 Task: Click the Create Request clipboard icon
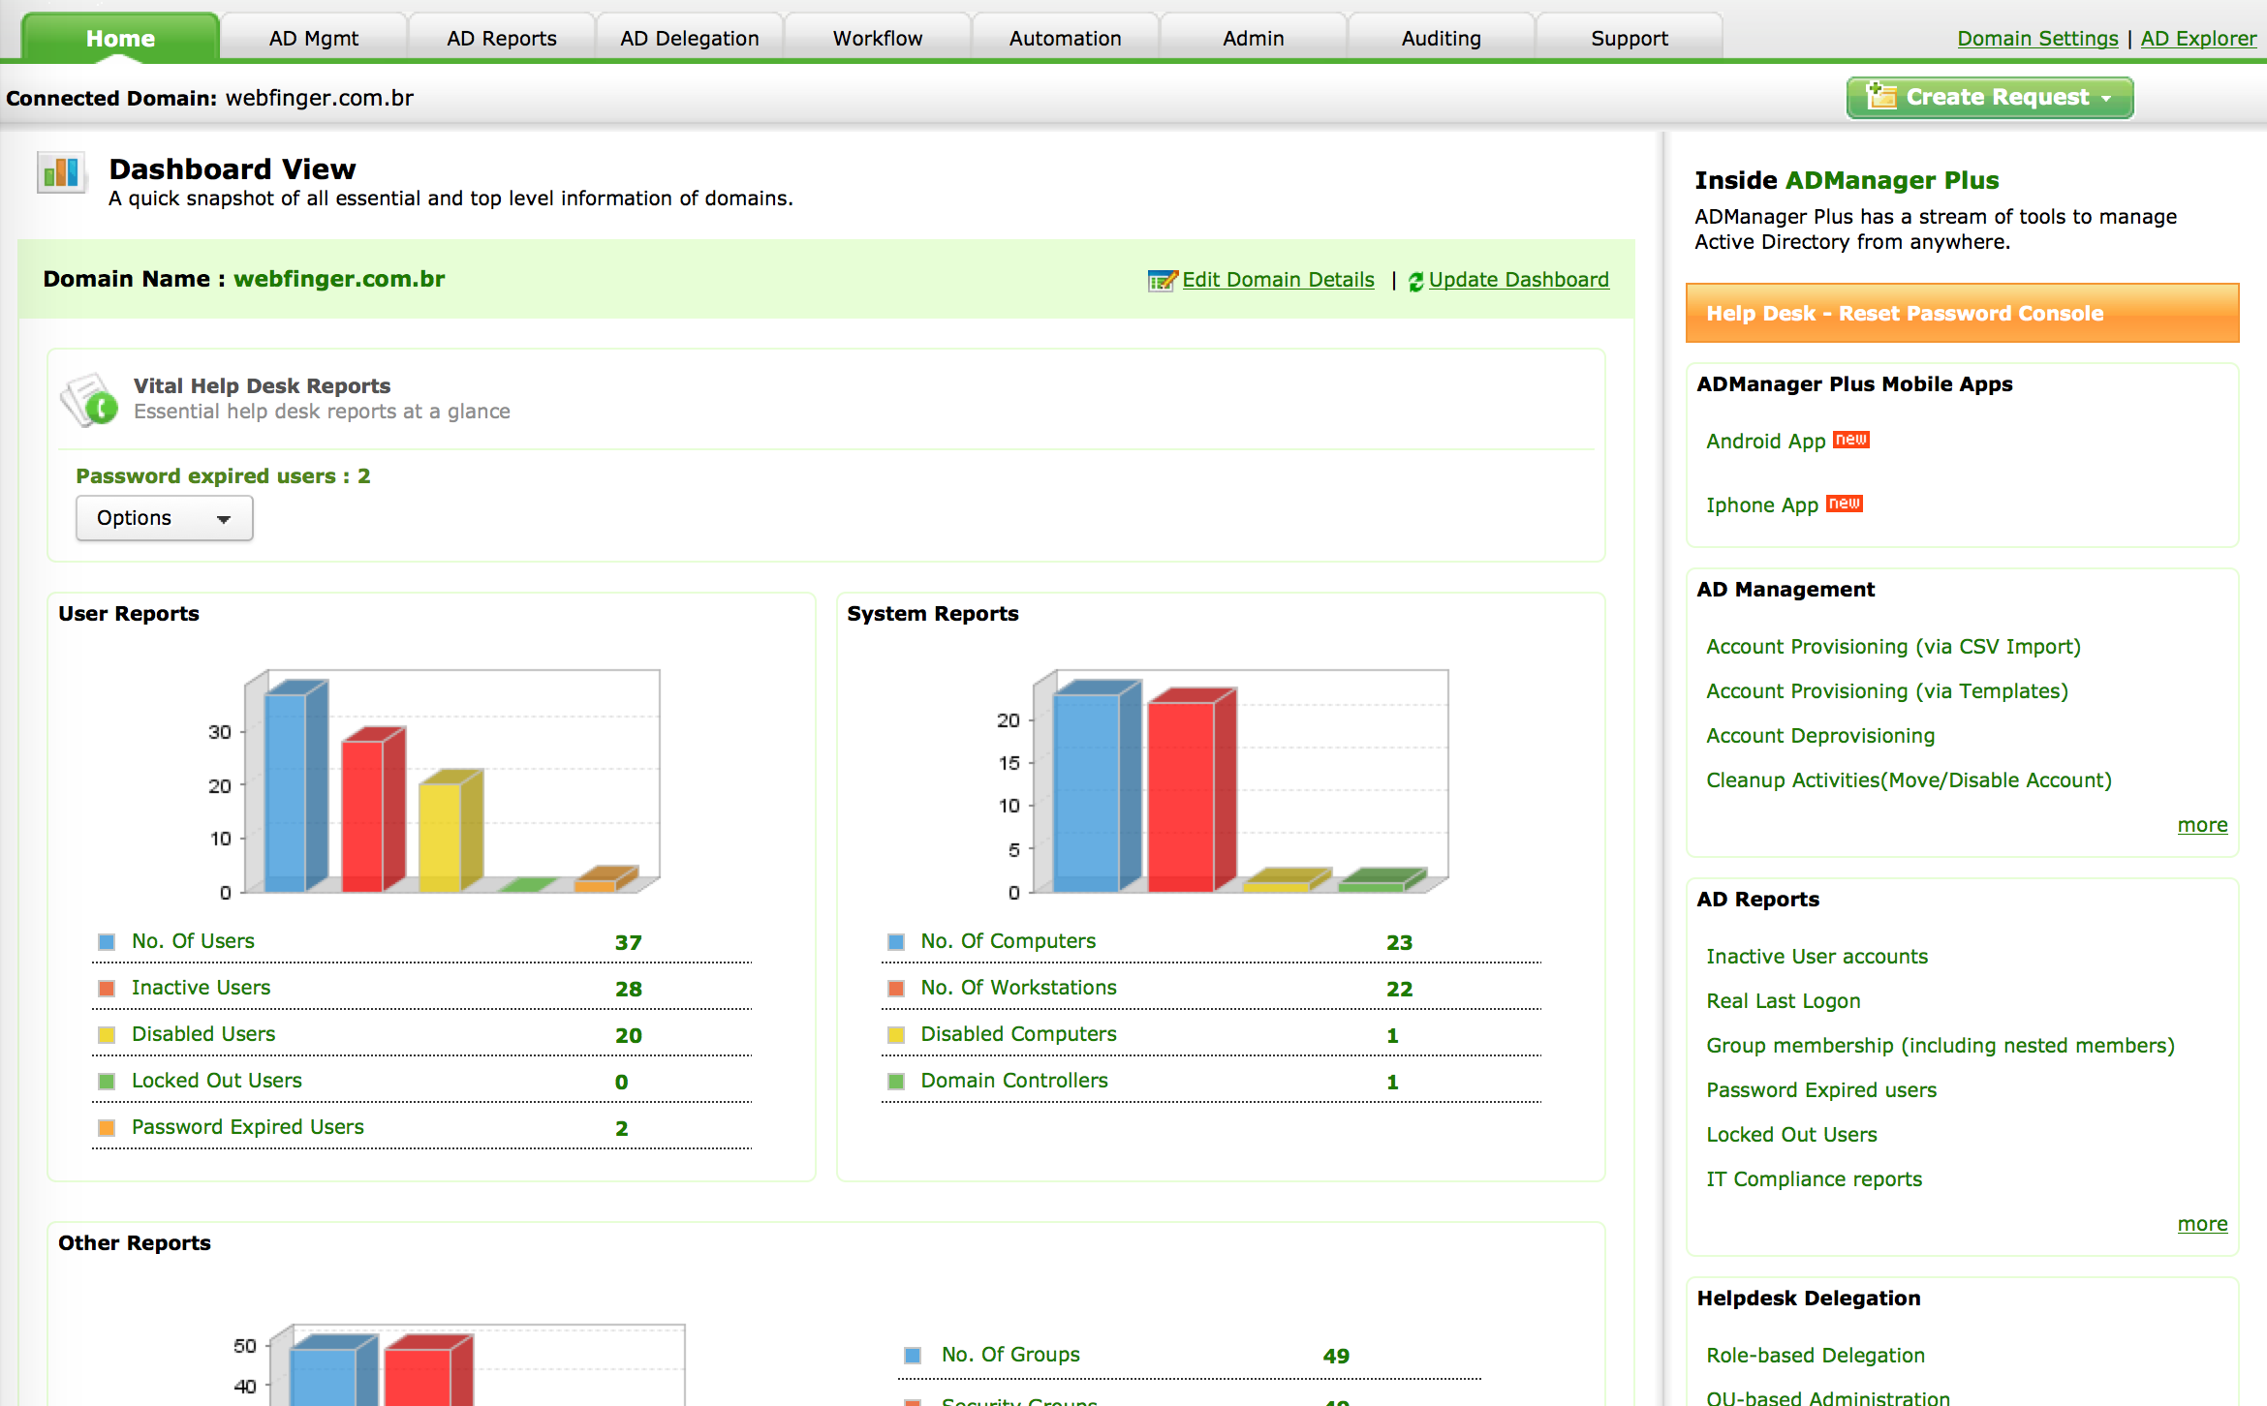[1880, 97]
